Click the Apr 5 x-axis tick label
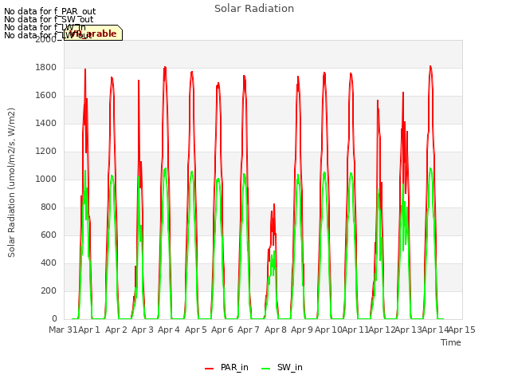The image size is (510, 383). (195, 330)
